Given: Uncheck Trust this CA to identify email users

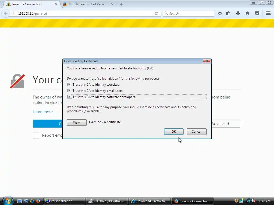Looking at the screenshot, I should [x=69, y=91].
